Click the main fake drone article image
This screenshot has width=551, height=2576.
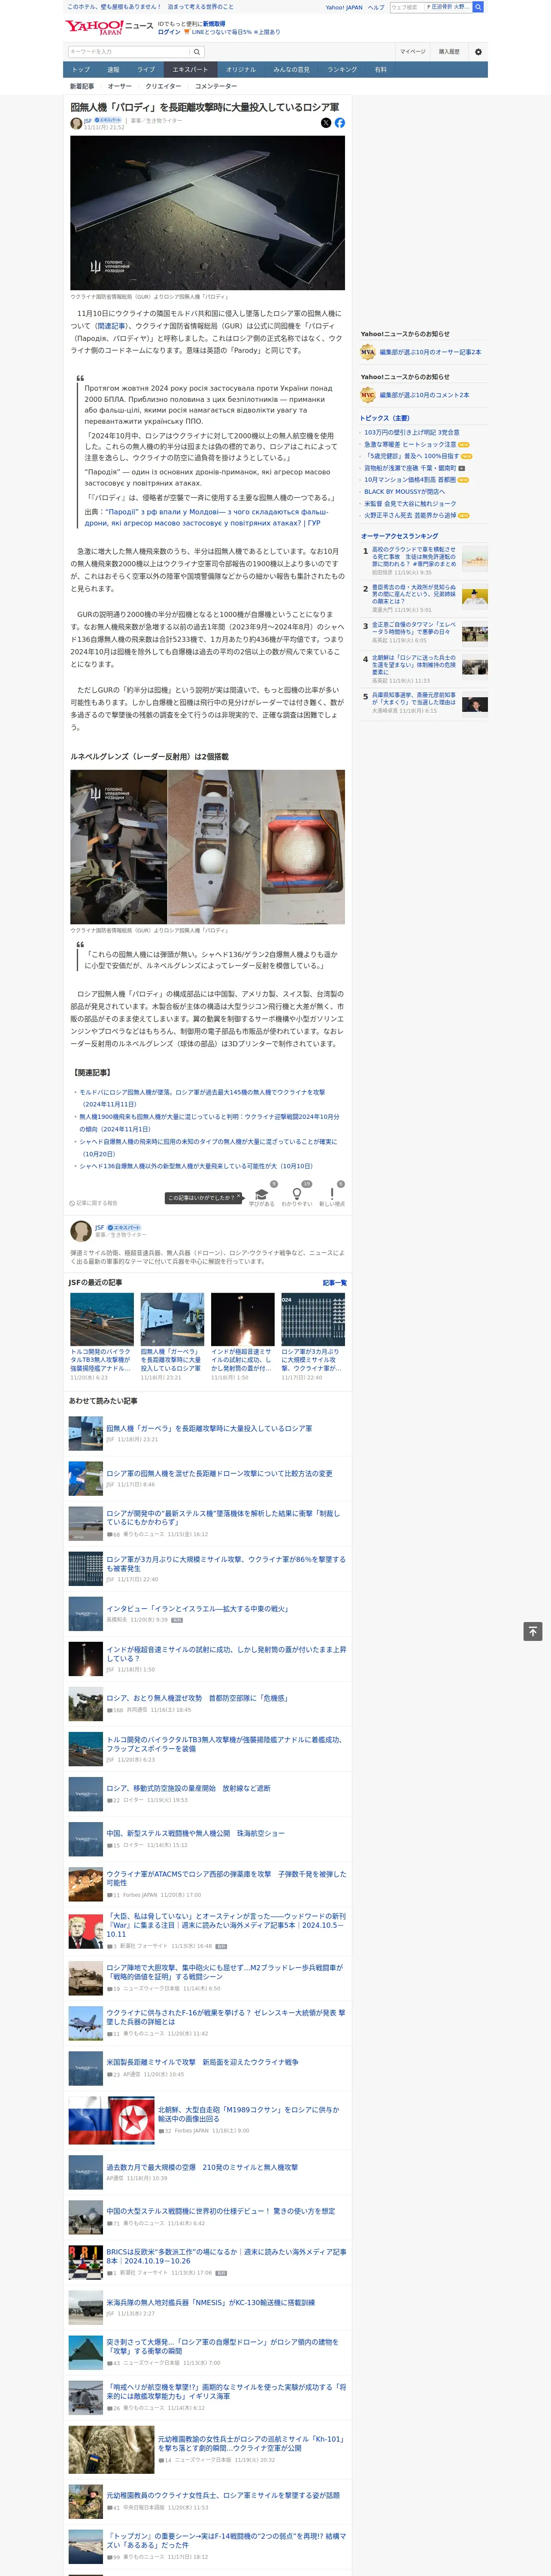click(207, 213)
